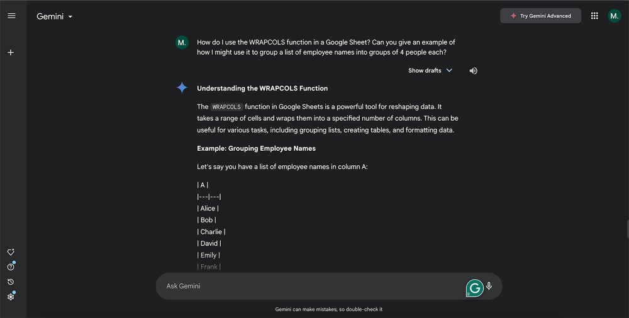The width and height of the screenshot is (629, 318).
Task: Start a new chat with plus icon
Action: [11, 53]
